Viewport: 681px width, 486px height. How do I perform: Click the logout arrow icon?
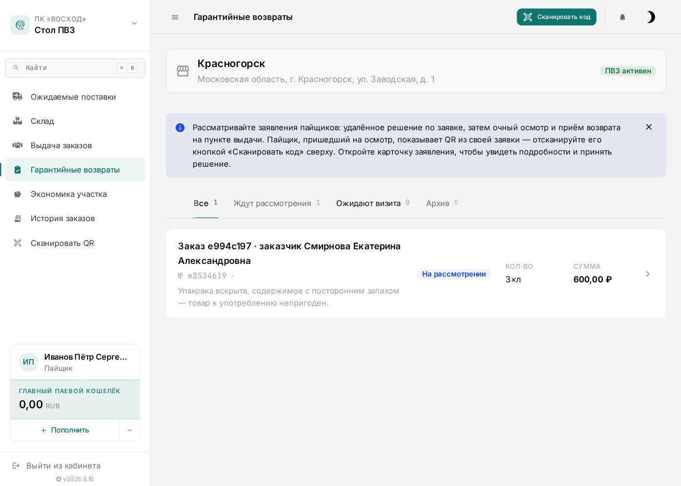click(16, 466)
